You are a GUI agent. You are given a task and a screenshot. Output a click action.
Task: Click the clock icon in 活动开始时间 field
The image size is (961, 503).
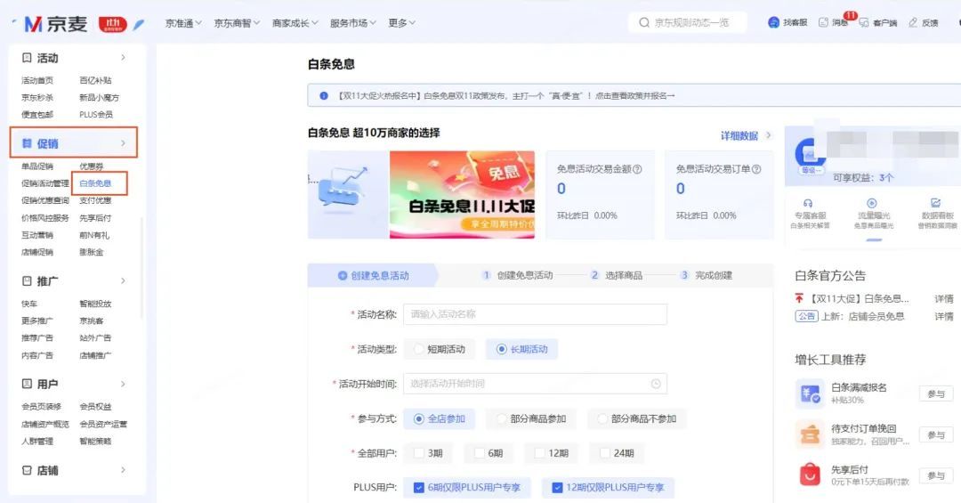[656, 384]
